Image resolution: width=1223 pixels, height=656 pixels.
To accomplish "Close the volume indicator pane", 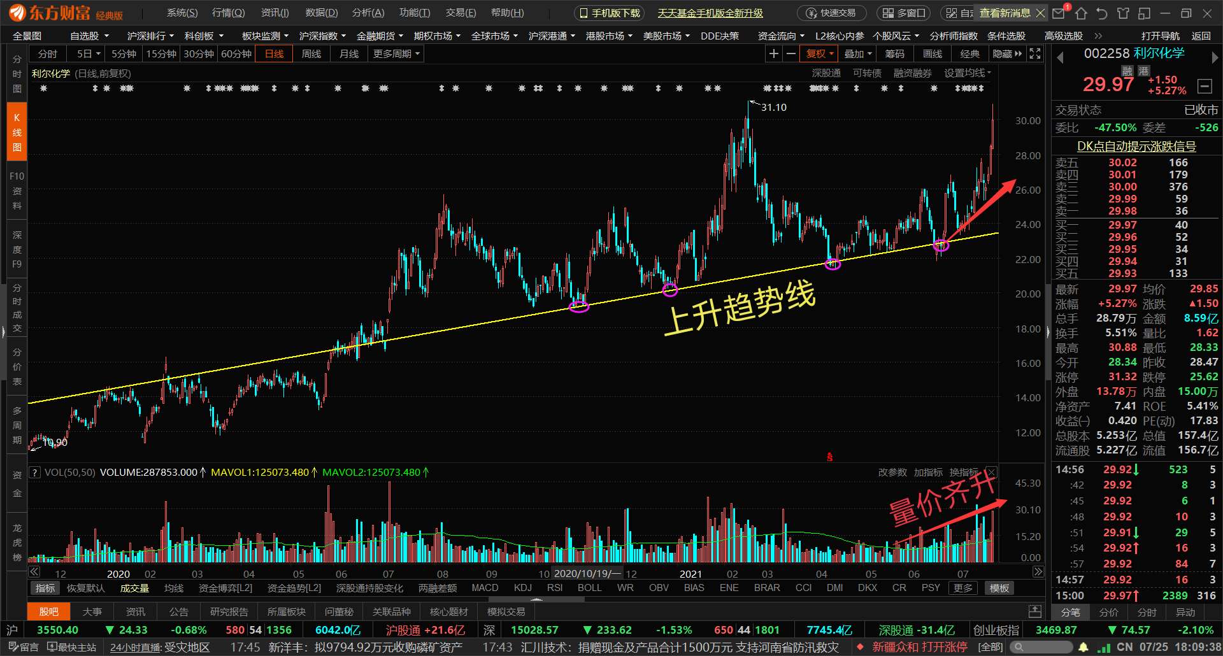I will pyautogui.click(x=991, y=472).
